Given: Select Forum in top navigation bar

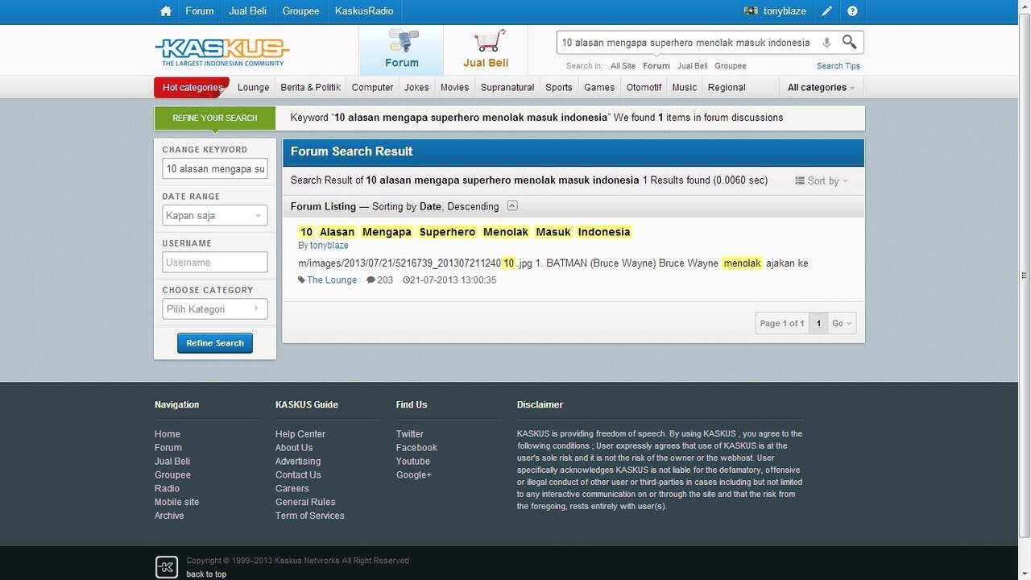Looking at the screenshot, I should [200, 11].
